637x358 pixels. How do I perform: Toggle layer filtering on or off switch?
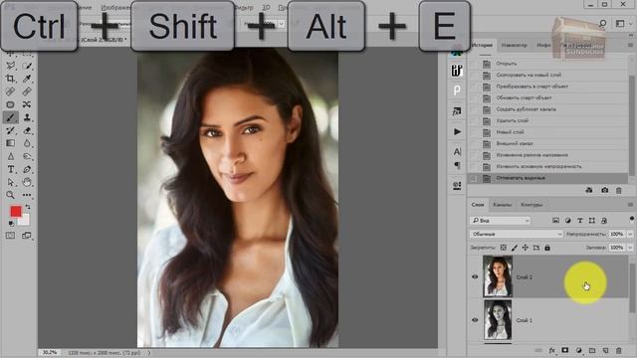[632, 220]
